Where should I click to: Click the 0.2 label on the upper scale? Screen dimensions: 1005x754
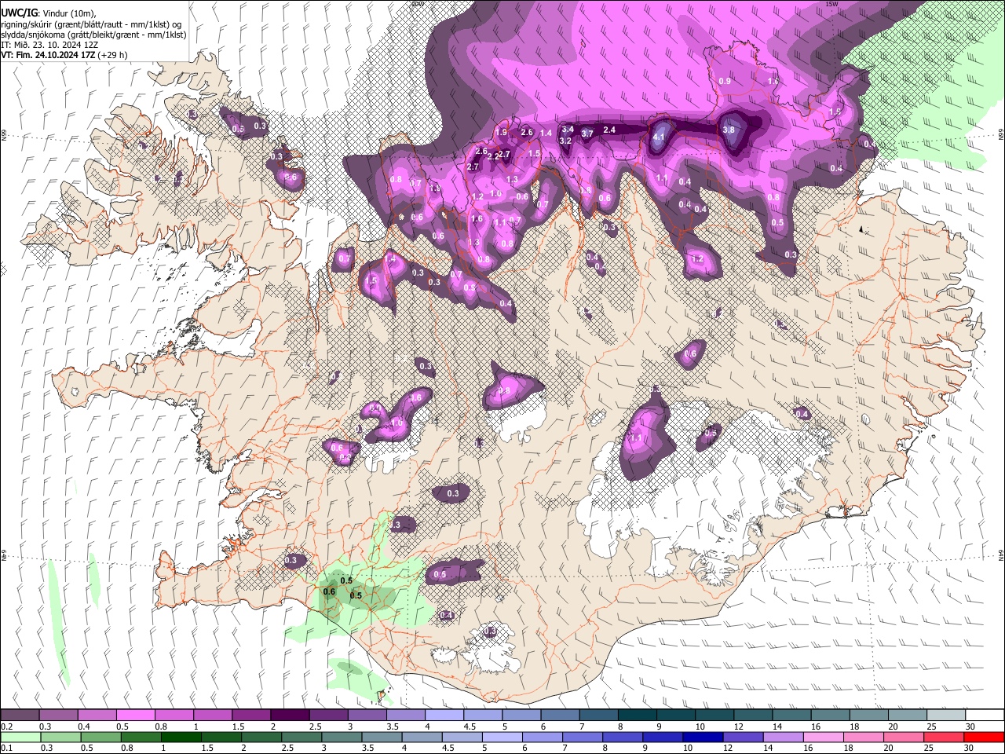click(6, 727)
